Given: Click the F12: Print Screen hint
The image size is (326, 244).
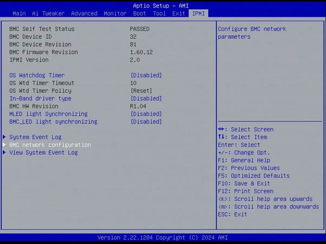Looking at the screenshot, I should (x=245, y=192).
